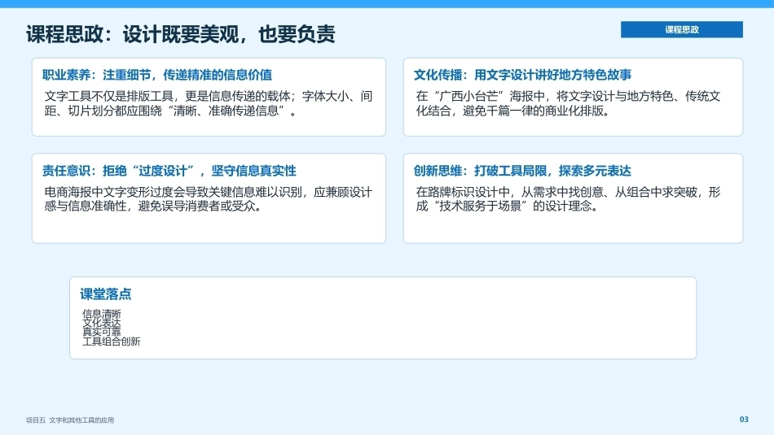Click heading 创新思维：打破工具局限，探索多元表达
The image size is (774, 435).
522,171
